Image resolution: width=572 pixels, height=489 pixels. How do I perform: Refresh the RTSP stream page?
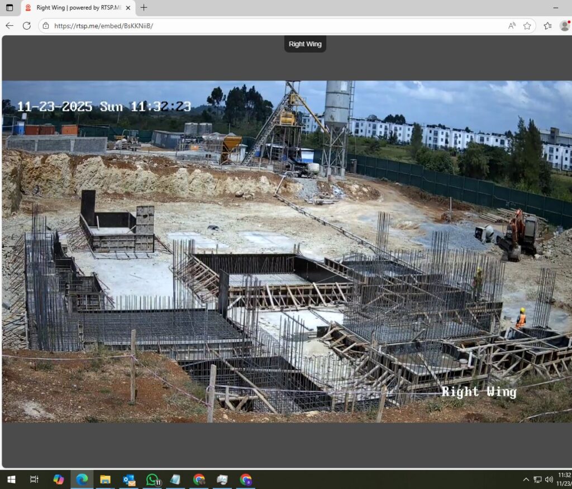(x=26, y=26)
